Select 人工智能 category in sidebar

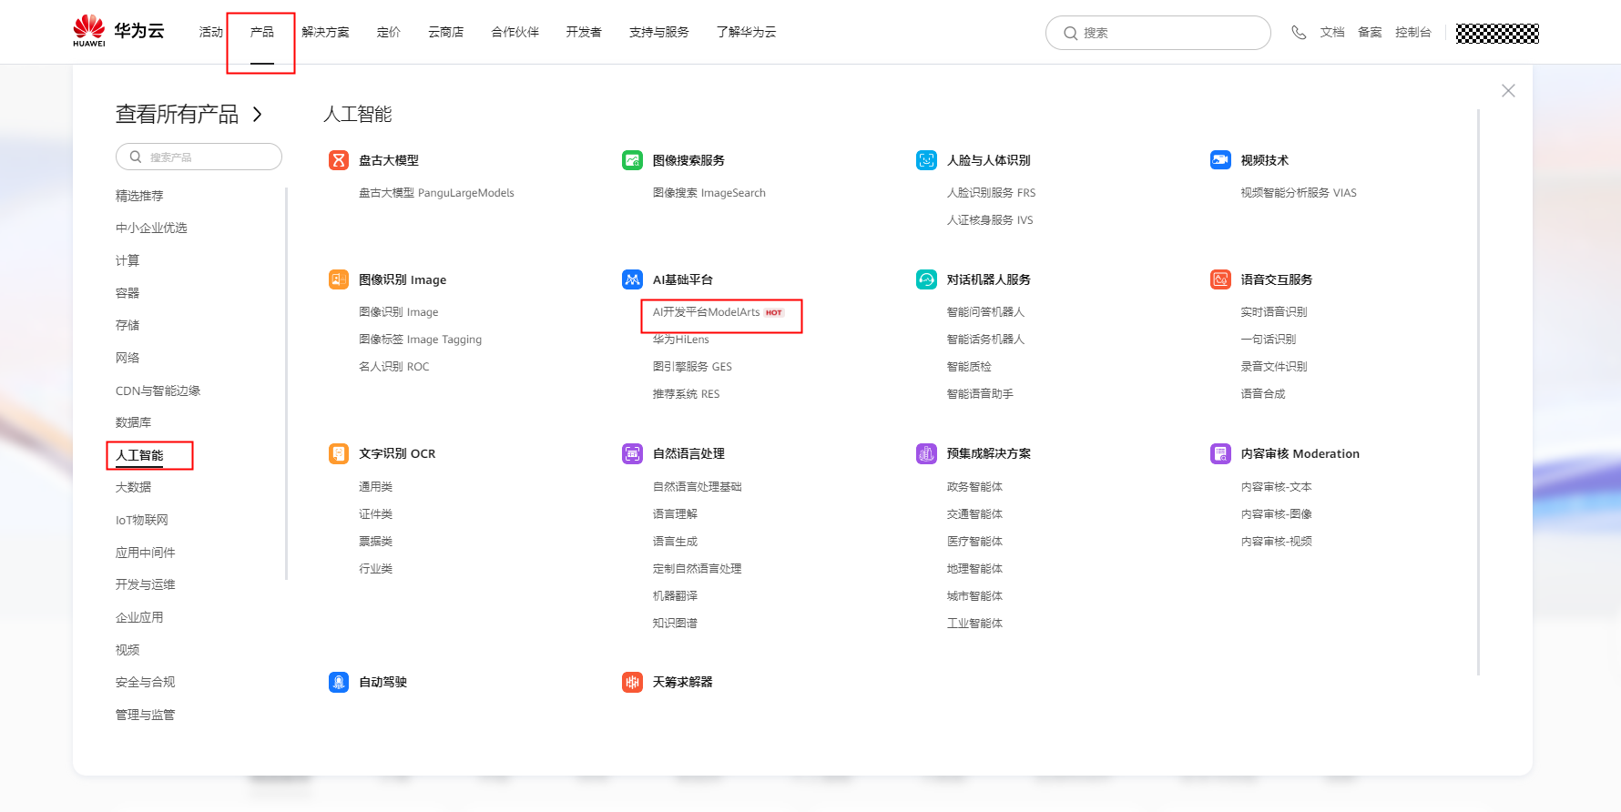pos(139,455)
